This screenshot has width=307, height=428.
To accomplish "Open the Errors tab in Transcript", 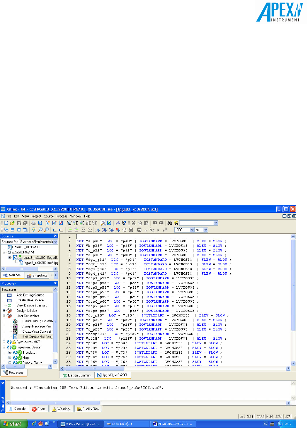I will 39,409.
